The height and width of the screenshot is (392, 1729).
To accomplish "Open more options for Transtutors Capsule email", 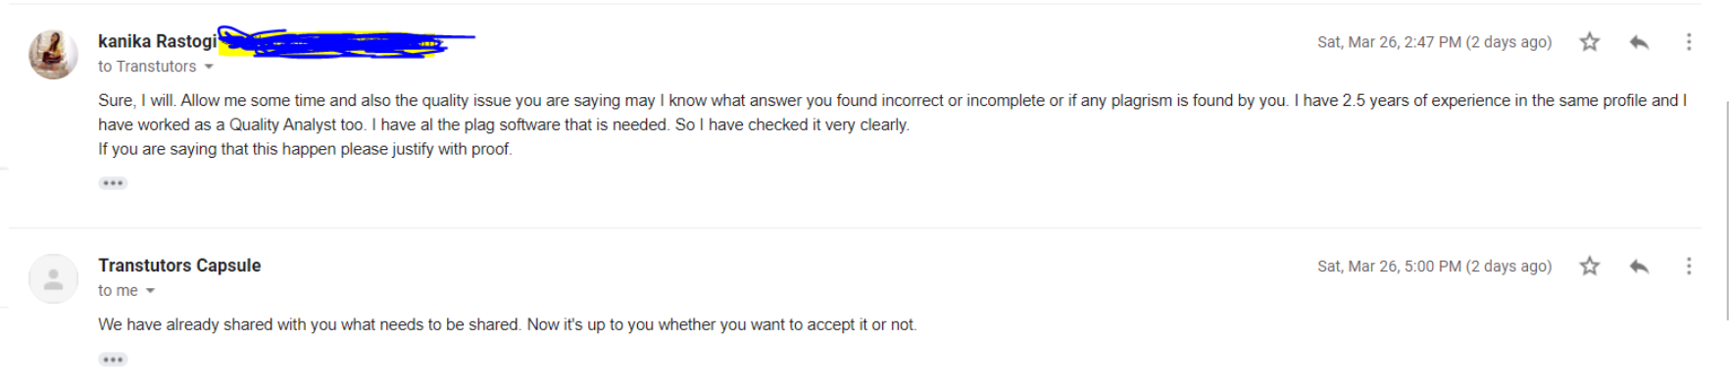I will pos(1688,267).
